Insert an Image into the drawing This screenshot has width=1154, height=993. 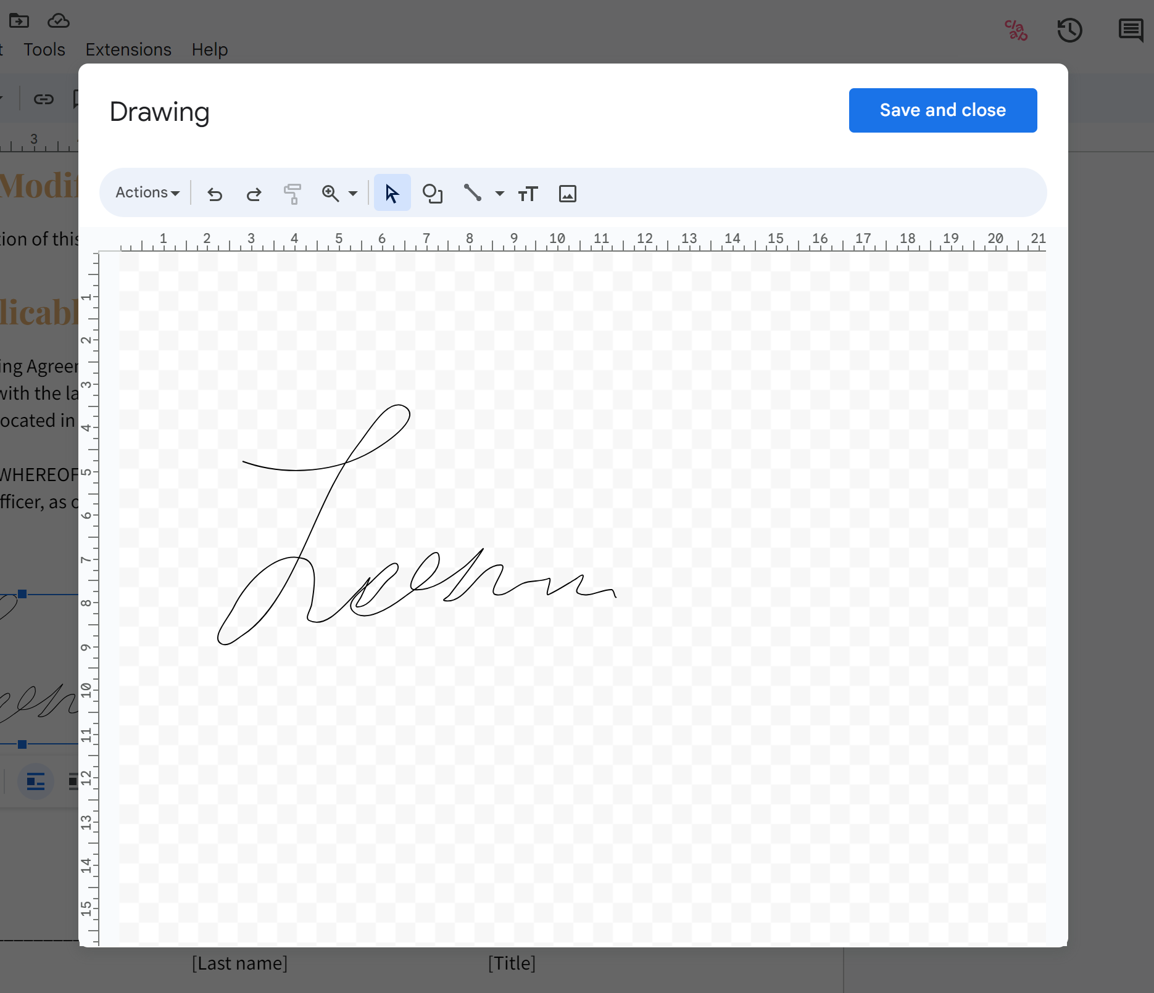[x=567, y=193]
